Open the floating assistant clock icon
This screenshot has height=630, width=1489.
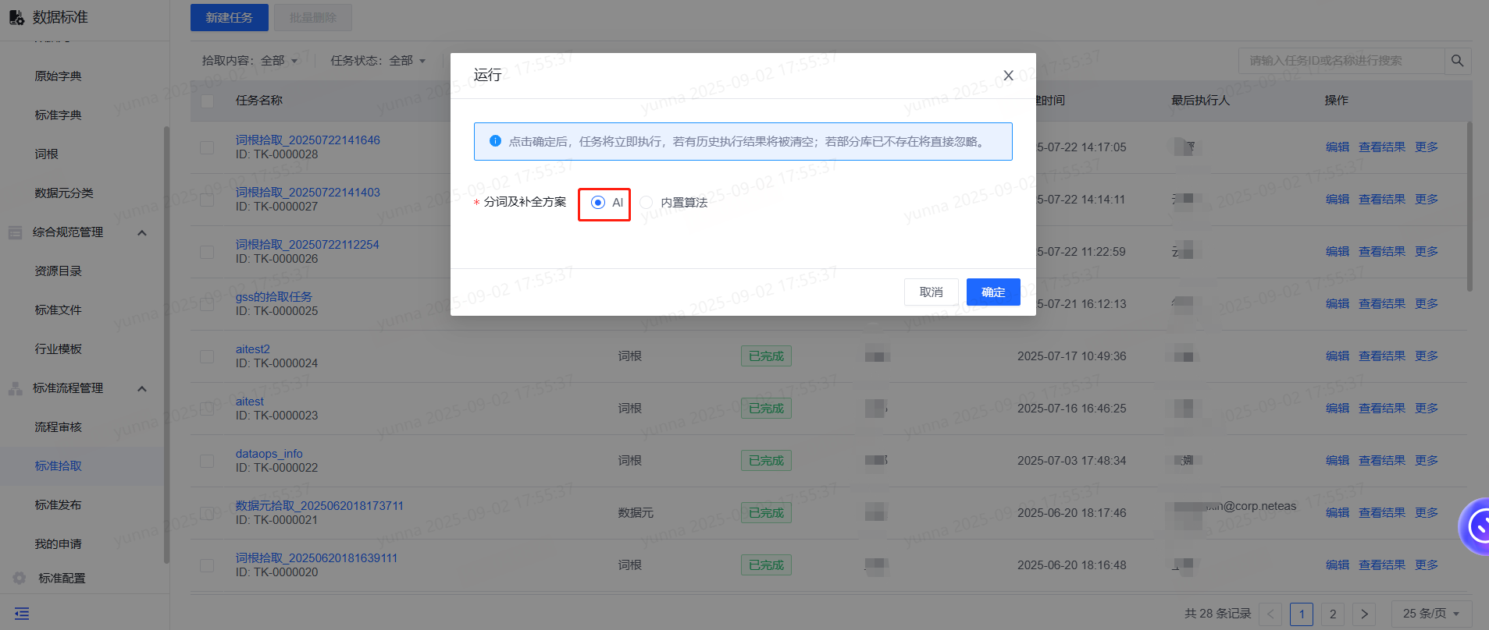[x=1478, y=526]
